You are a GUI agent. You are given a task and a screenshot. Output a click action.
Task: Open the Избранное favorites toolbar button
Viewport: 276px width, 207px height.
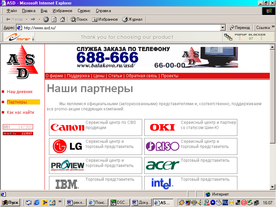tap(105, 19)
